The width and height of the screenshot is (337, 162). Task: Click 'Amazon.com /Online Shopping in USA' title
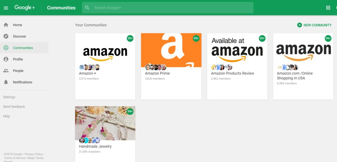(295, 76)
